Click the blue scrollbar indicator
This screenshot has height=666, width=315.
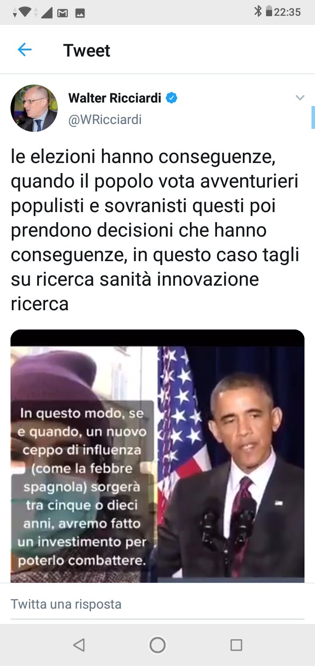(313, 117)
